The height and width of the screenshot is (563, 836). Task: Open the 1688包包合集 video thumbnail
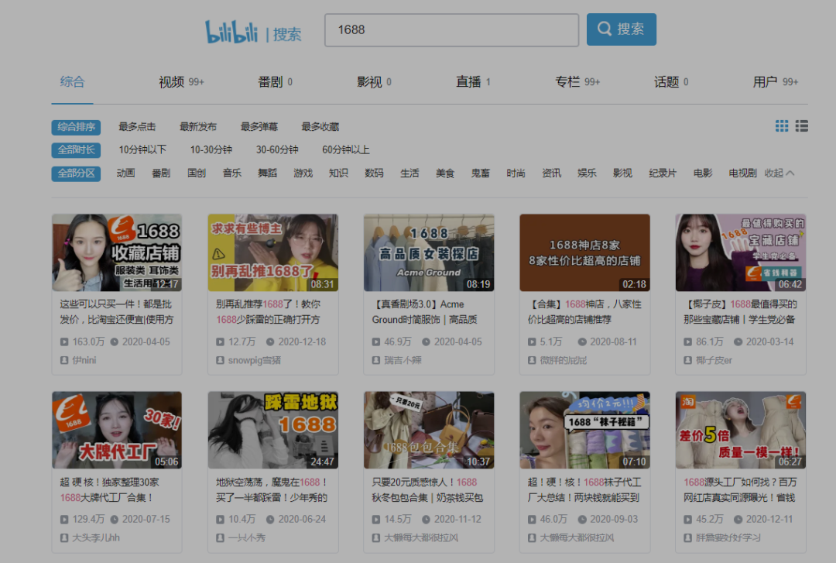(x=429, y=430)
